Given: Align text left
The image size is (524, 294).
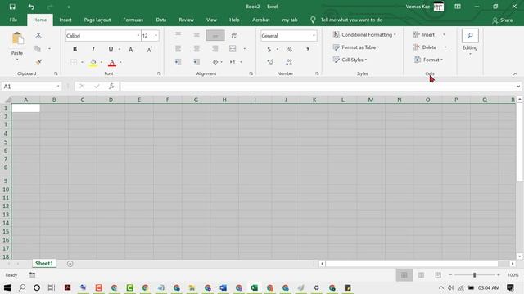Looking at the screenshot, I should coord(178,49).
